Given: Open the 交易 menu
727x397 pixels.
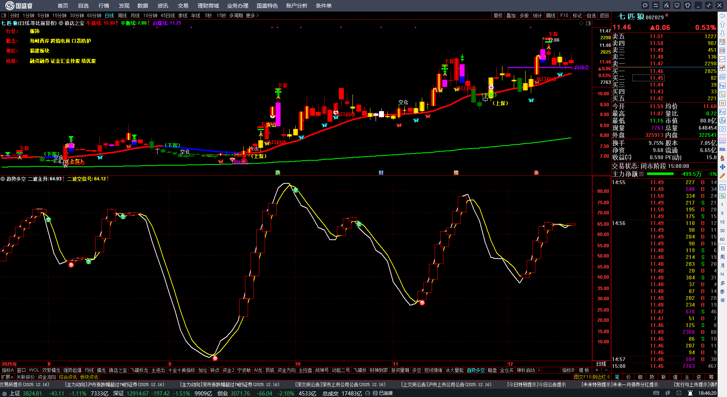Looking at the screenshot, I should click(183, 6).
